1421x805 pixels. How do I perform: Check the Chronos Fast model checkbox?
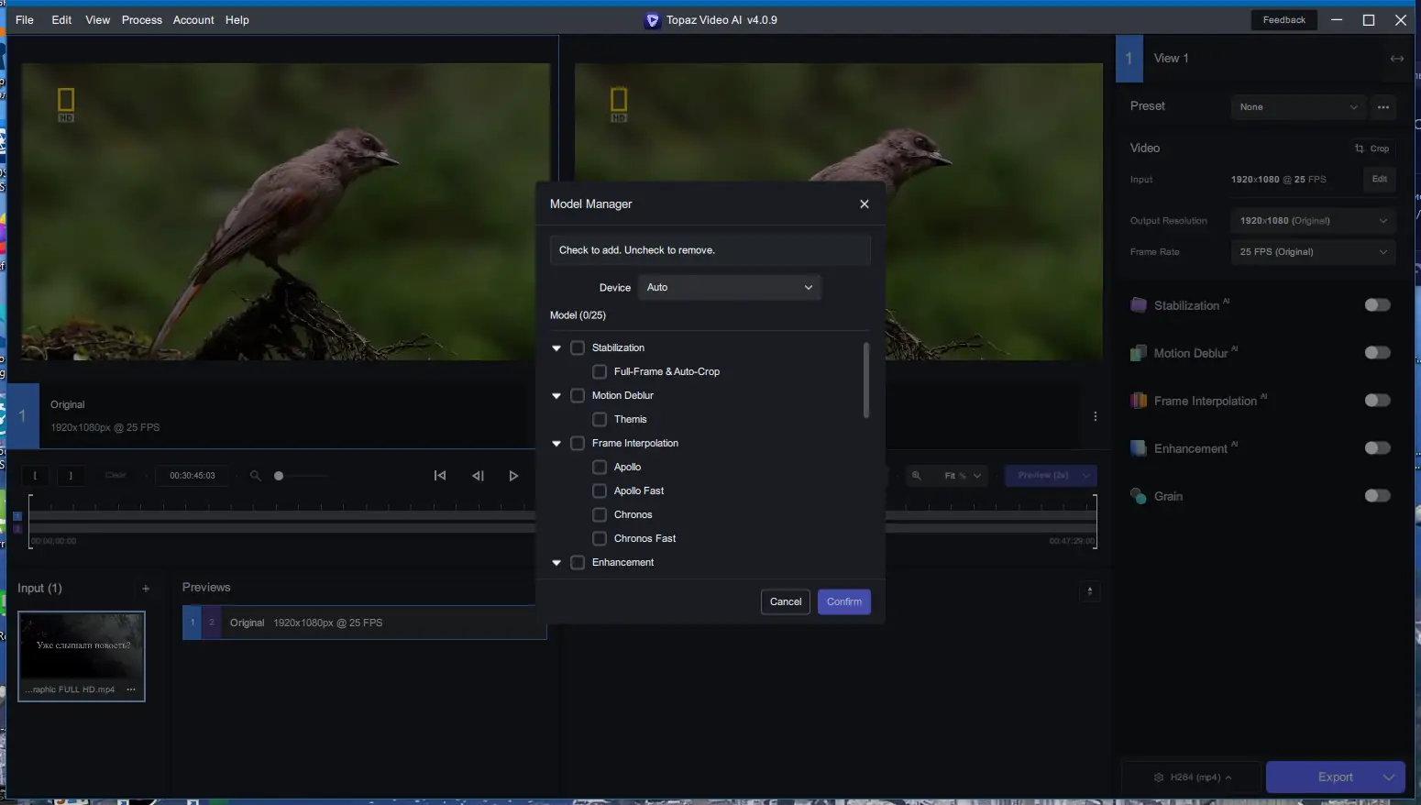pyautogui.click(x=600, y=538)
